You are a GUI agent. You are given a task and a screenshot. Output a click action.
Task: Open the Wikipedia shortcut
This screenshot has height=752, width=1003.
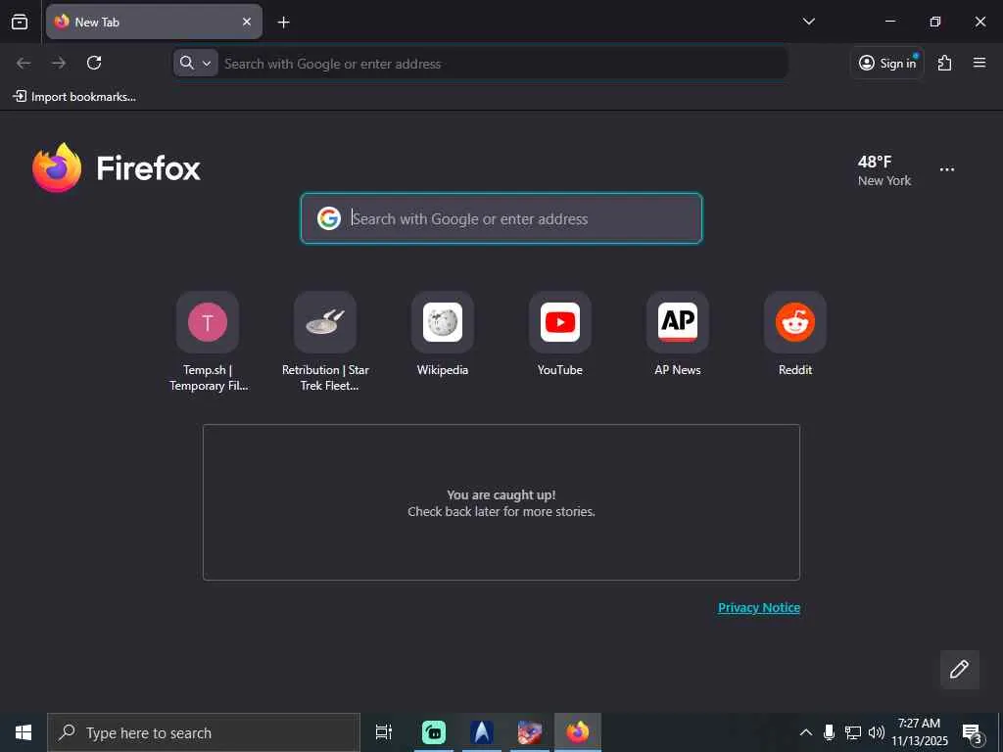click(x=443, y=335)
